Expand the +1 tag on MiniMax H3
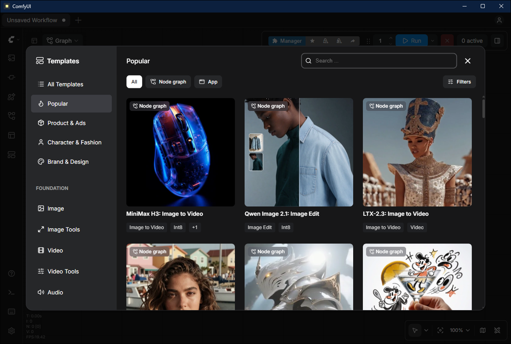Viewport: 511px width, 344px height. point(195,227)
